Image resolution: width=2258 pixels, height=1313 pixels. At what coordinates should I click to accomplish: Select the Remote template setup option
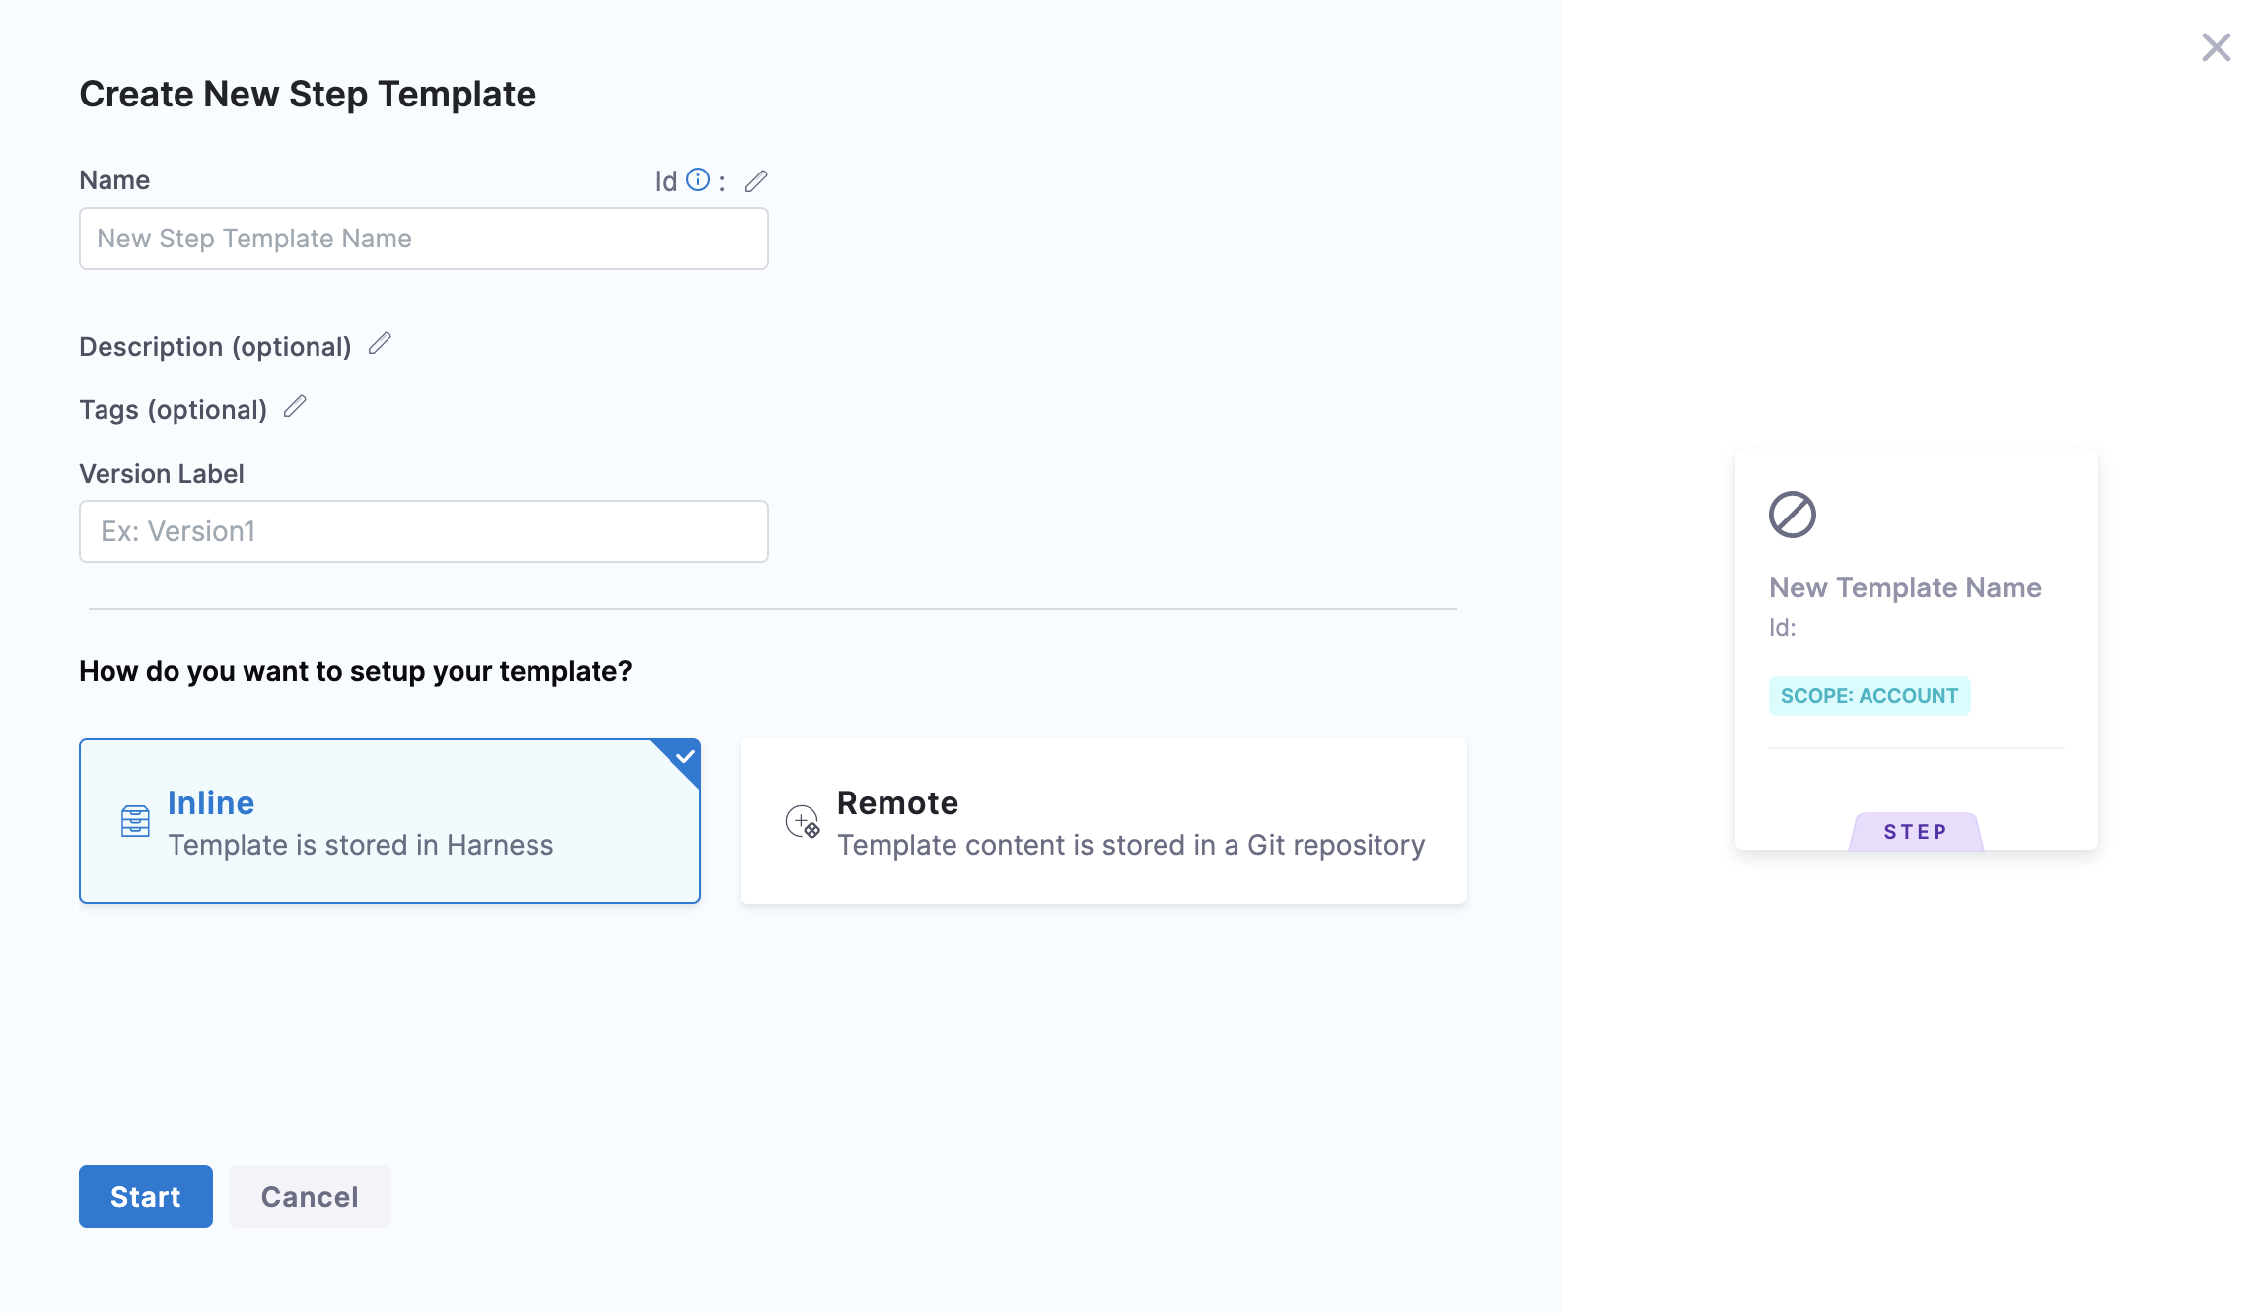click(1102, 821)
